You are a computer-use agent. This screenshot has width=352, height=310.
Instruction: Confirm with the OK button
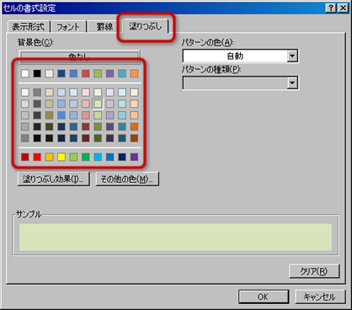[264, 297]
